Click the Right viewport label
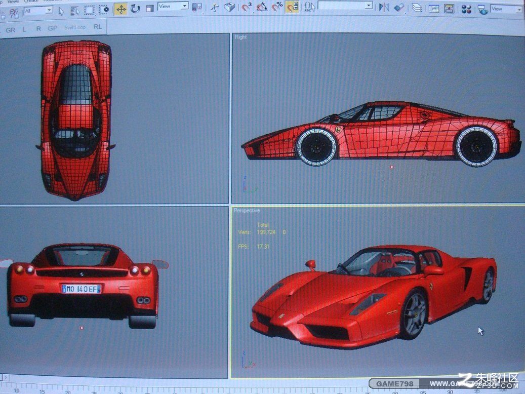The height and width of the screenshot is (394, 525). pos(240,37)
